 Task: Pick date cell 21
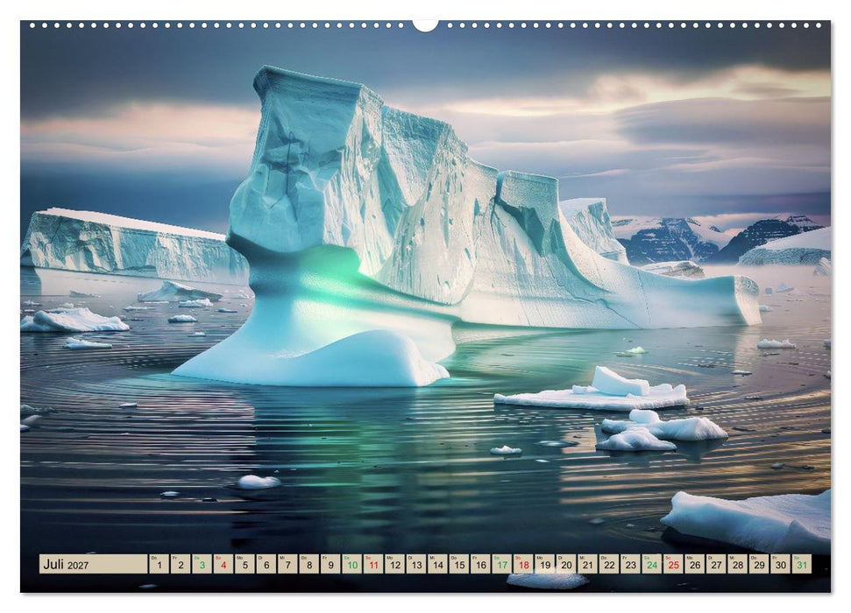point(588,564)
